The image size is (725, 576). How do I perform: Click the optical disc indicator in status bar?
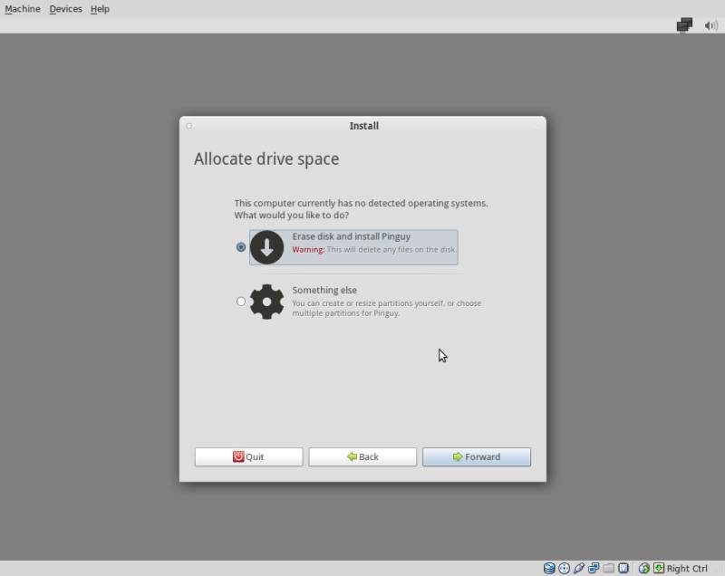[x=564, y=568]
